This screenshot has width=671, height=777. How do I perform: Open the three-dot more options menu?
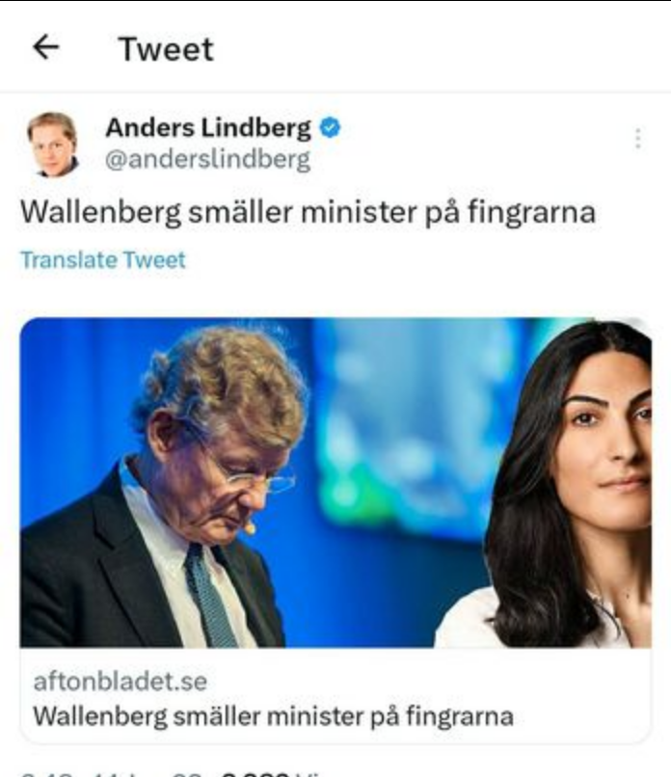tap(638, 138)
